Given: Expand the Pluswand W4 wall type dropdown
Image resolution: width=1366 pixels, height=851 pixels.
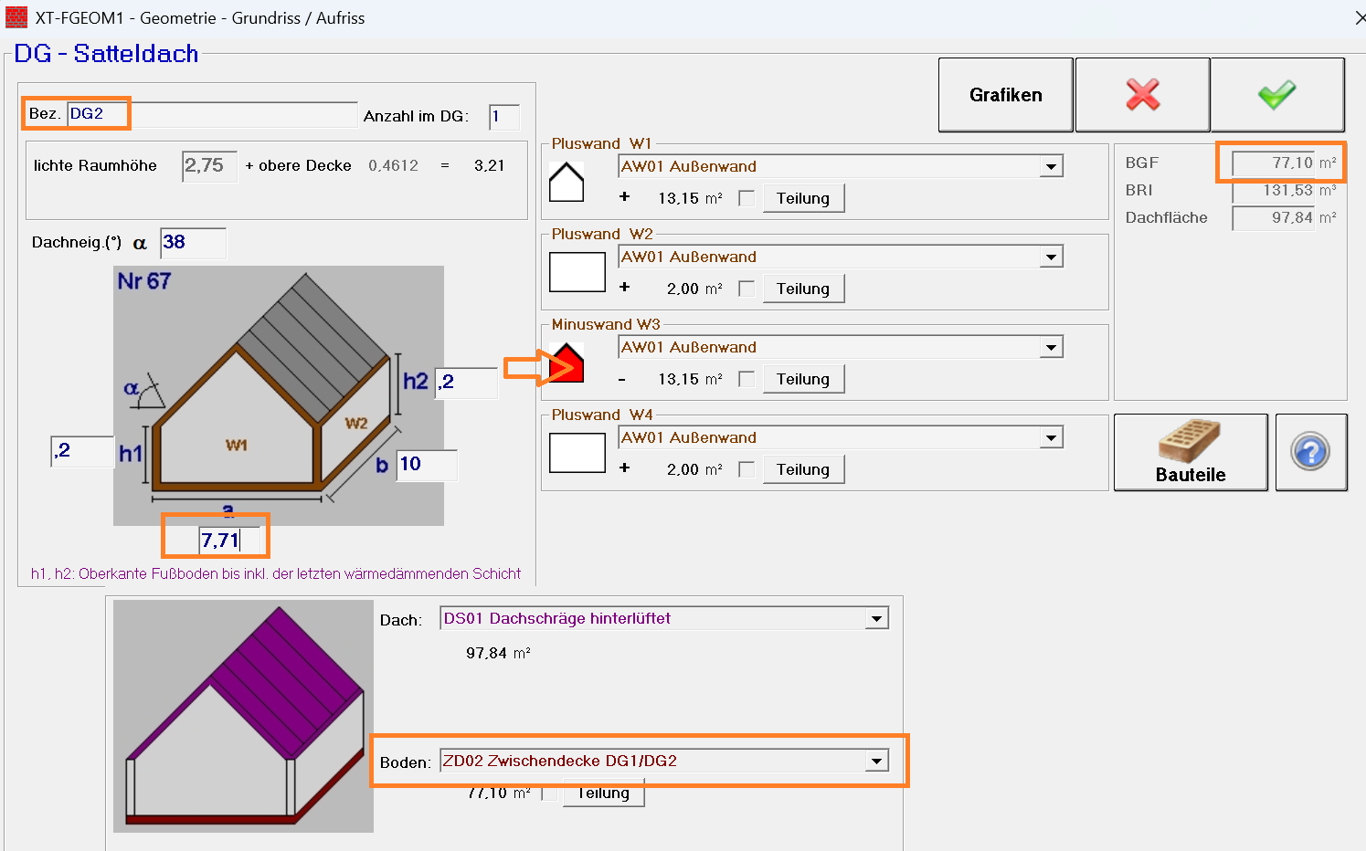Looking at the screenshot, I should pyautogui.click(x=1052, y=438).
